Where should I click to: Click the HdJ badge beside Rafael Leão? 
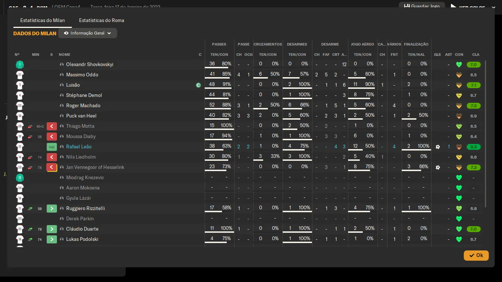click(52, 147)
